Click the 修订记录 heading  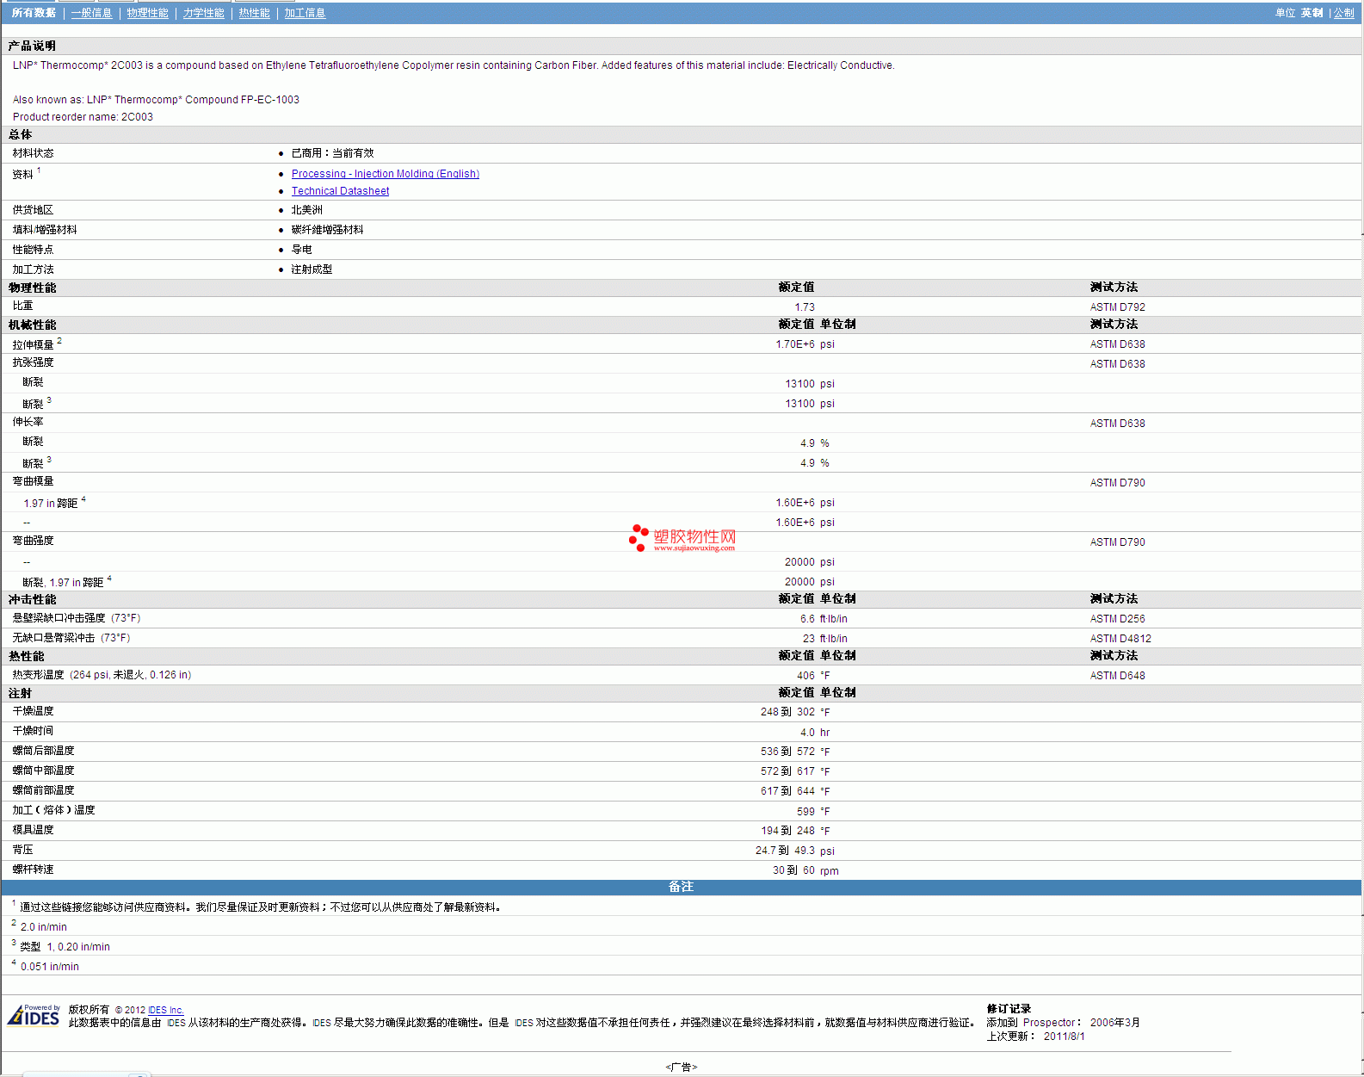pos(1009,1009)
